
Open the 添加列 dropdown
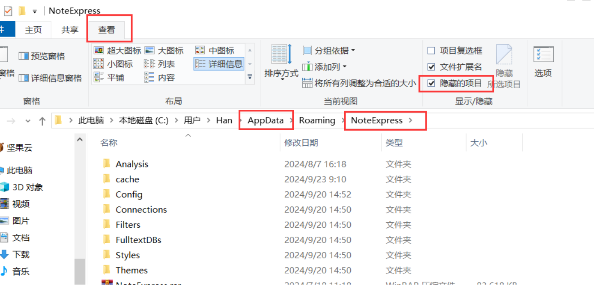coord(324,67)
